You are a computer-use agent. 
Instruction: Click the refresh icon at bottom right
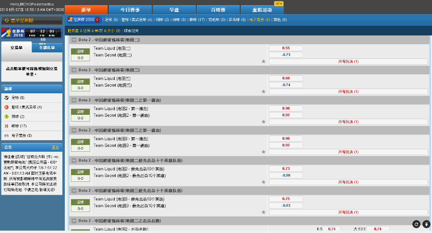tap(416, 224)
